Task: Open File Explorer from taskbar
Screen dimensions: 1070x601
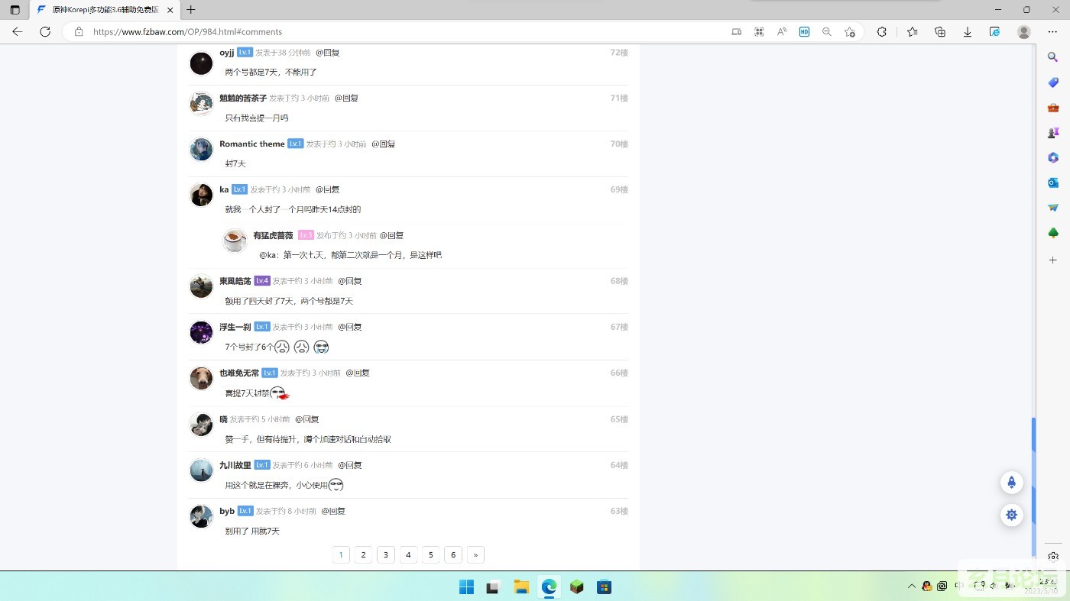Action: 521,587
